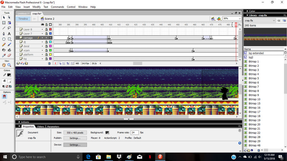This screenshot has width=287, height=161.
Task: Delete layer using timeline trash icon
Action: [49, 63]
